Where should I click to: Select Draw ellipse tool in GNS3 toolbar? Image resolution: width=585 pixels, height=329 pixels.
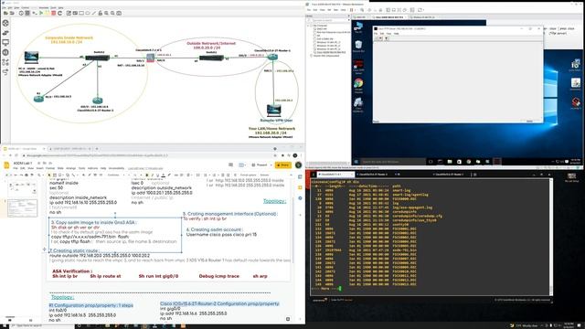pos(88,13)
